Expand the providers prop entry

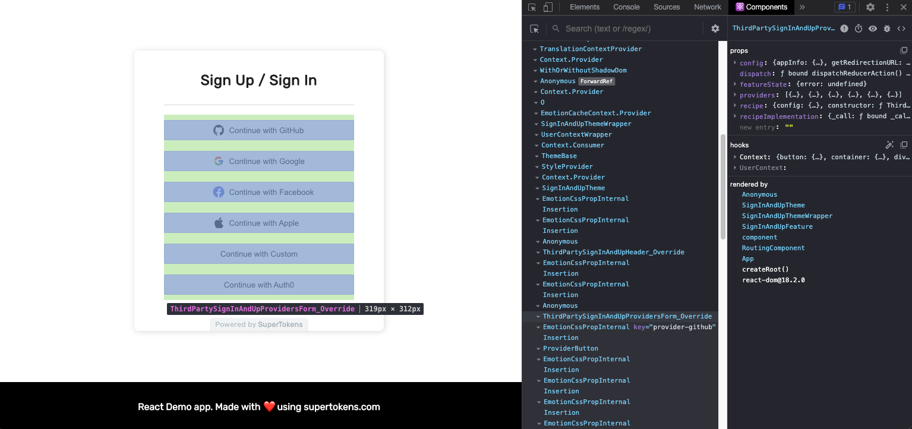pyautogui.click(x=735, y=94)
